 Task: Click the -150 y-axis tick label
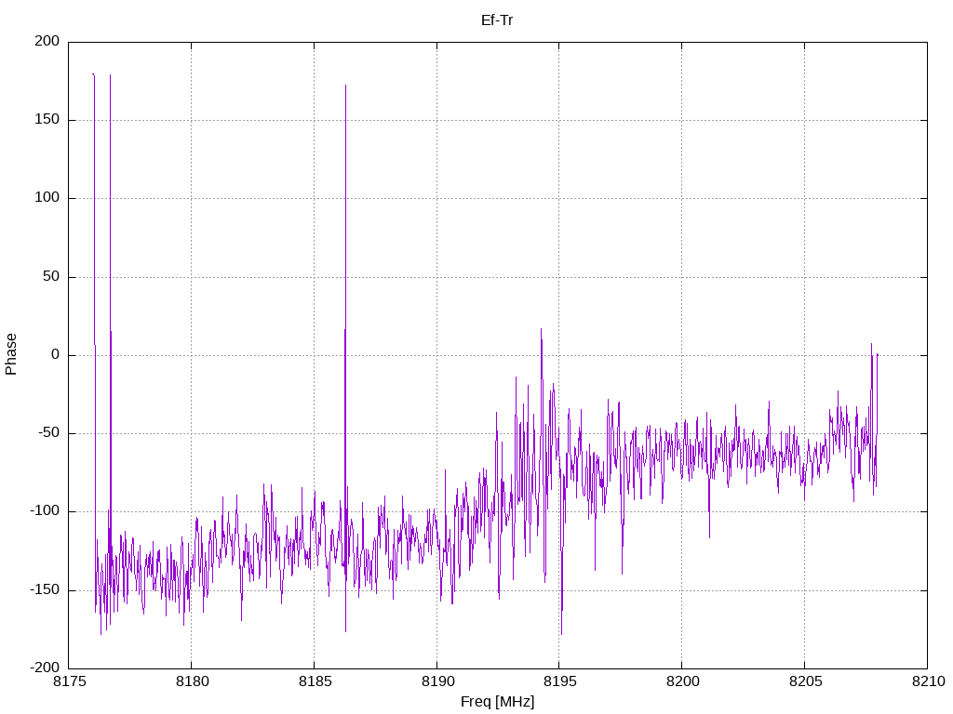pos(45,589)
